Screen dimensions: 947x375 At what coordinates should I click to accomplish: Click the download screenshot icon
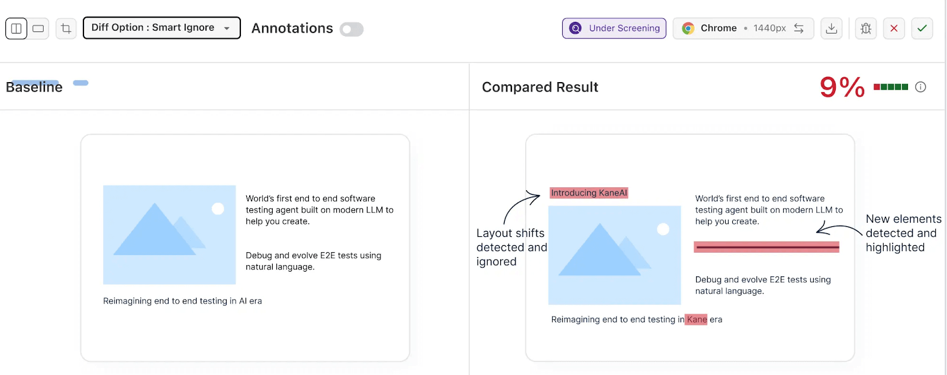pyautogui.click(x=832, y=28)
